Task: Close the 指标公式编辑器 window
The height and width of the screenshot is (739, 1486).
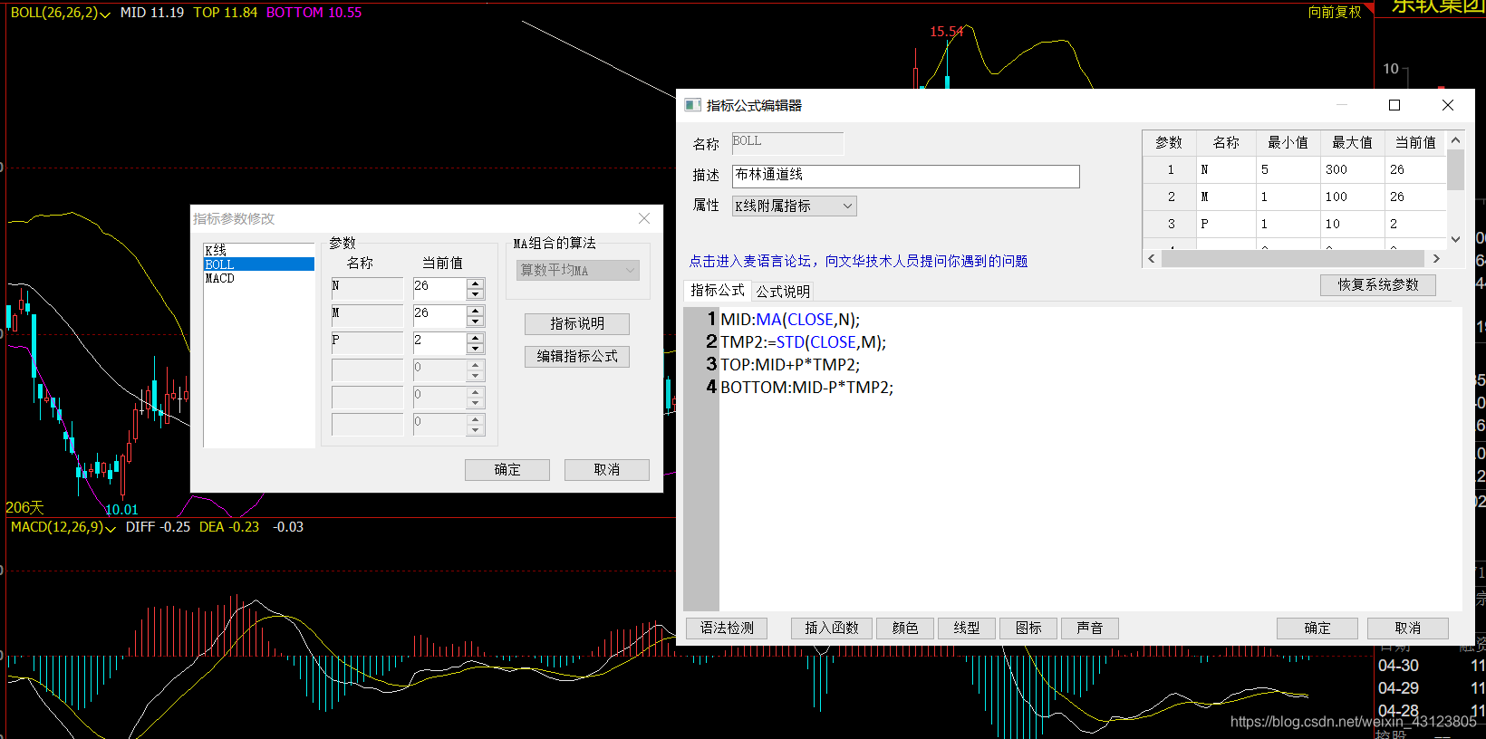Action: [1448, 105]
